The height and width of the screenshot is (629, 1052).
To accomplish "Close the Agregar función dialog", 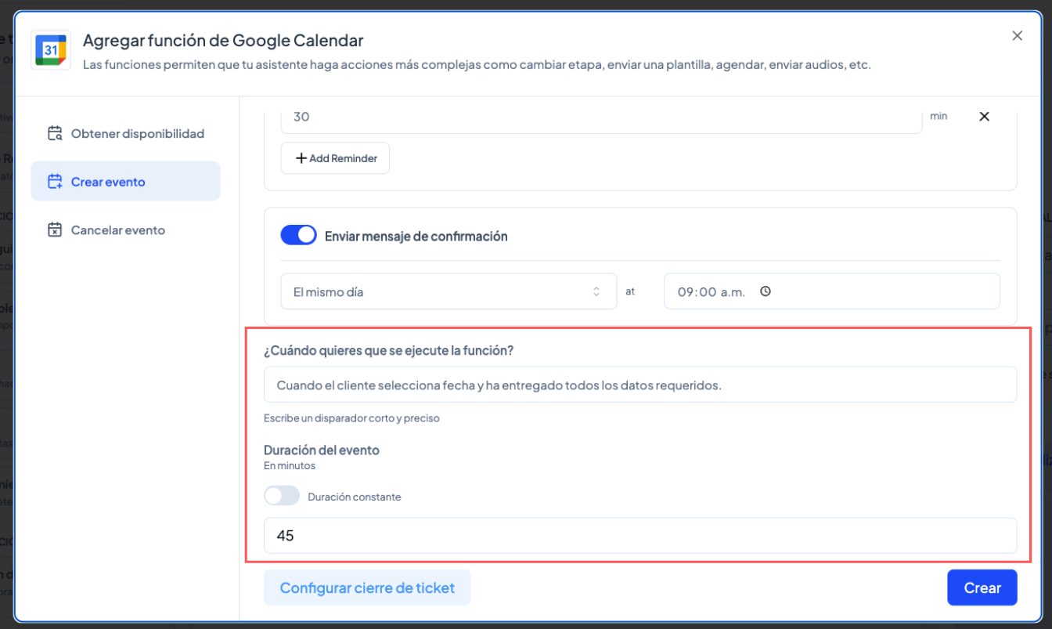I will tap(1017, 36).
